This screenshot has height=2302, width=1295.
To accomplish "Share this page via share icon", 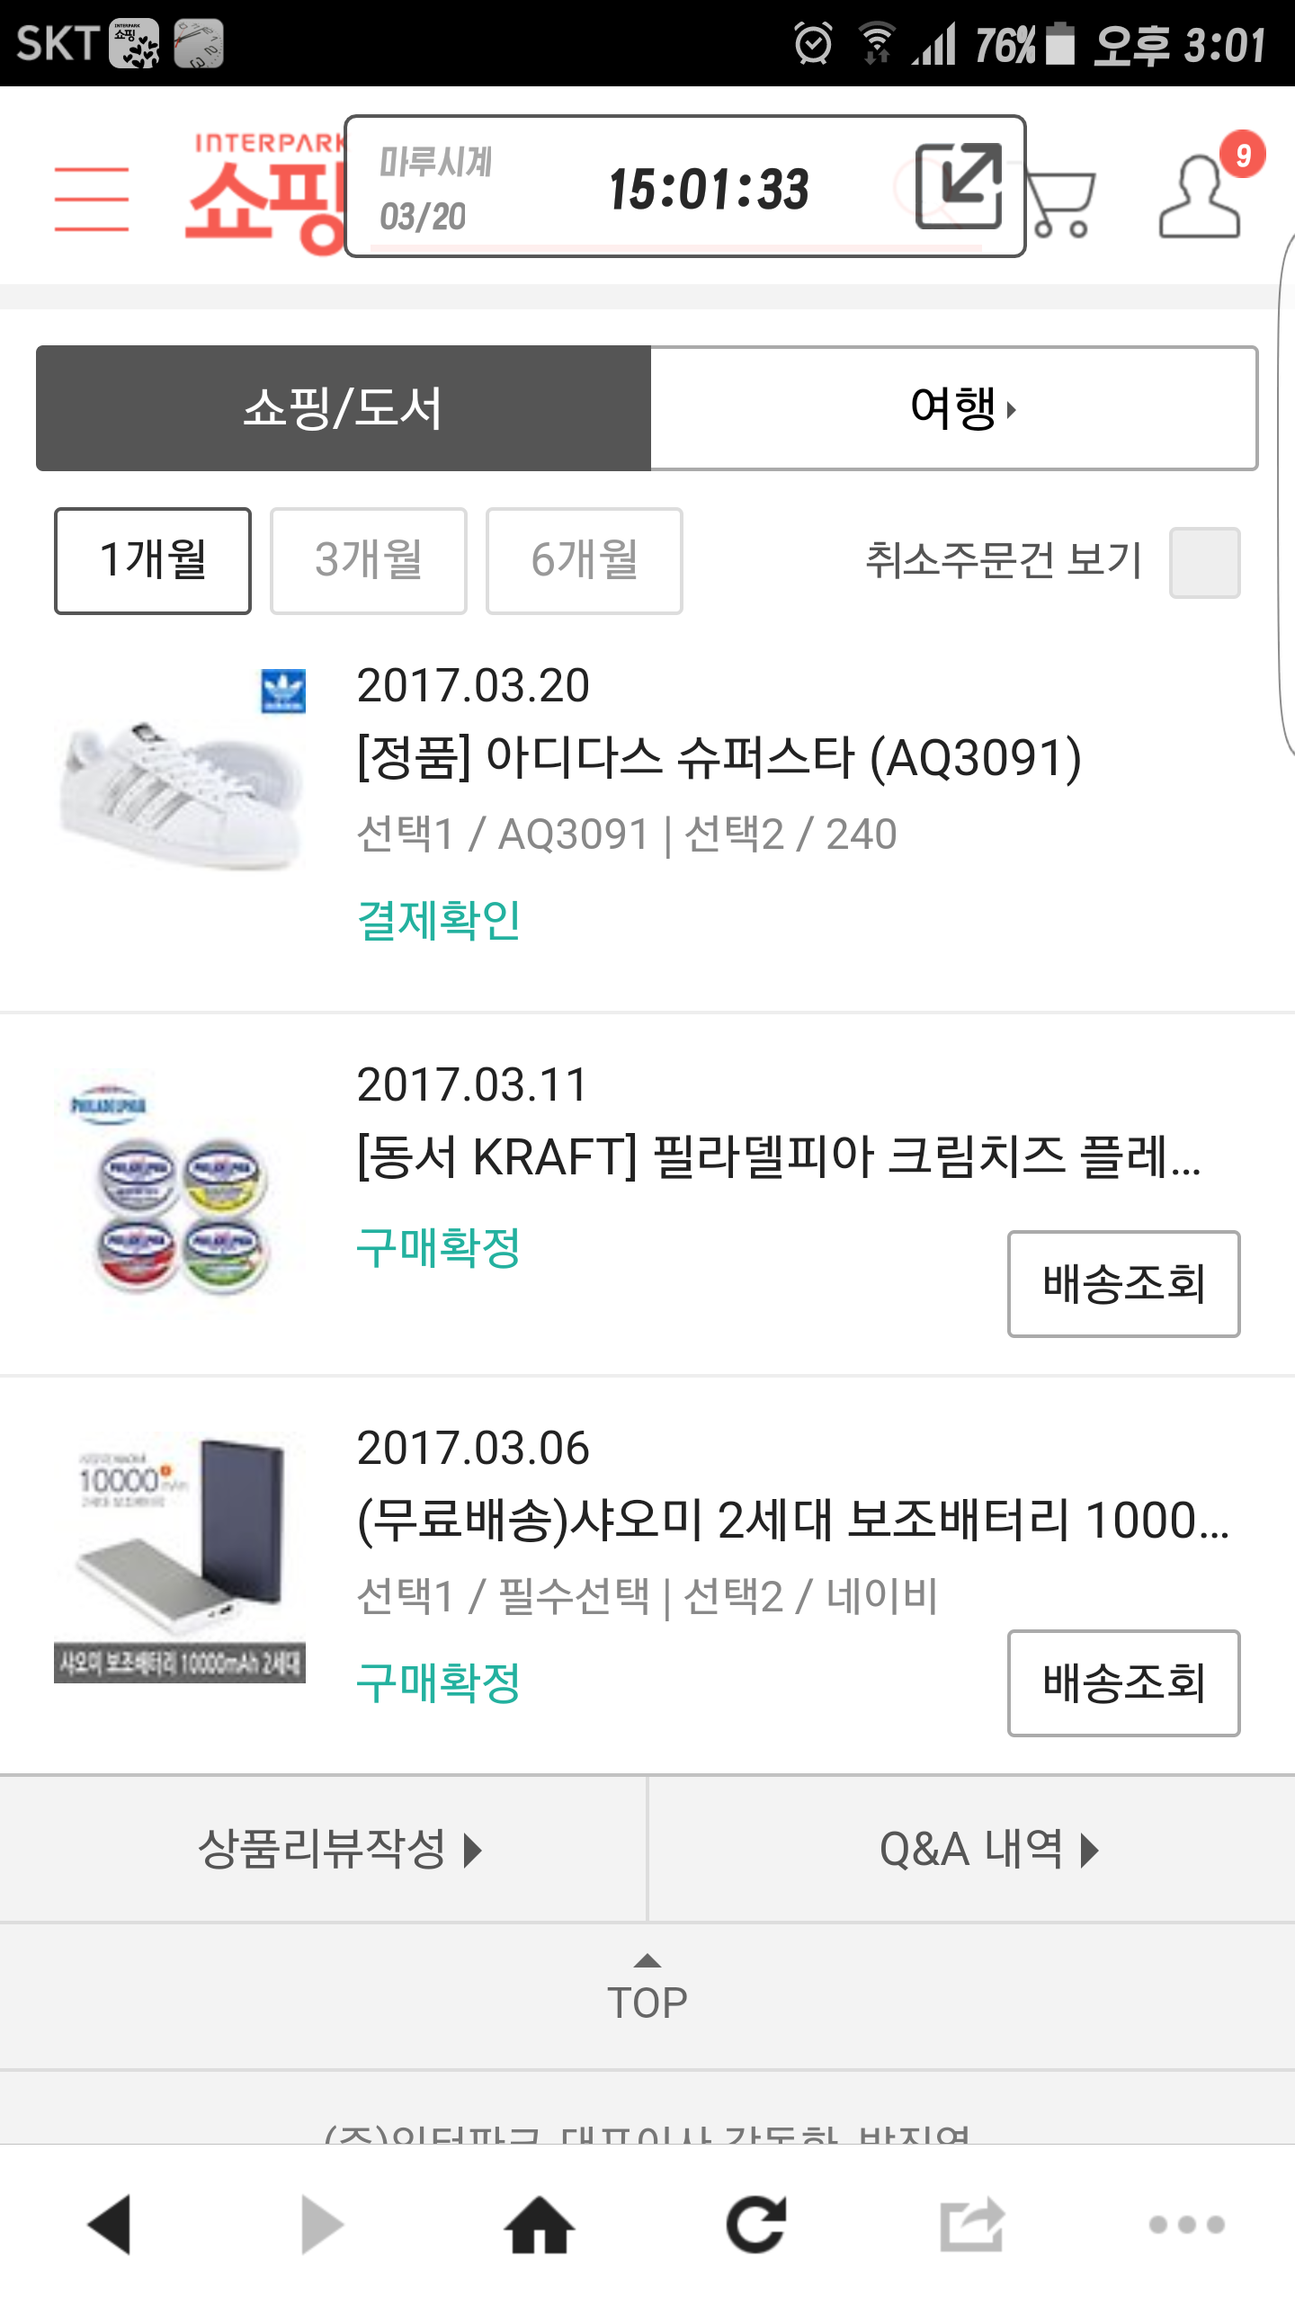I will coord(971,2225).
